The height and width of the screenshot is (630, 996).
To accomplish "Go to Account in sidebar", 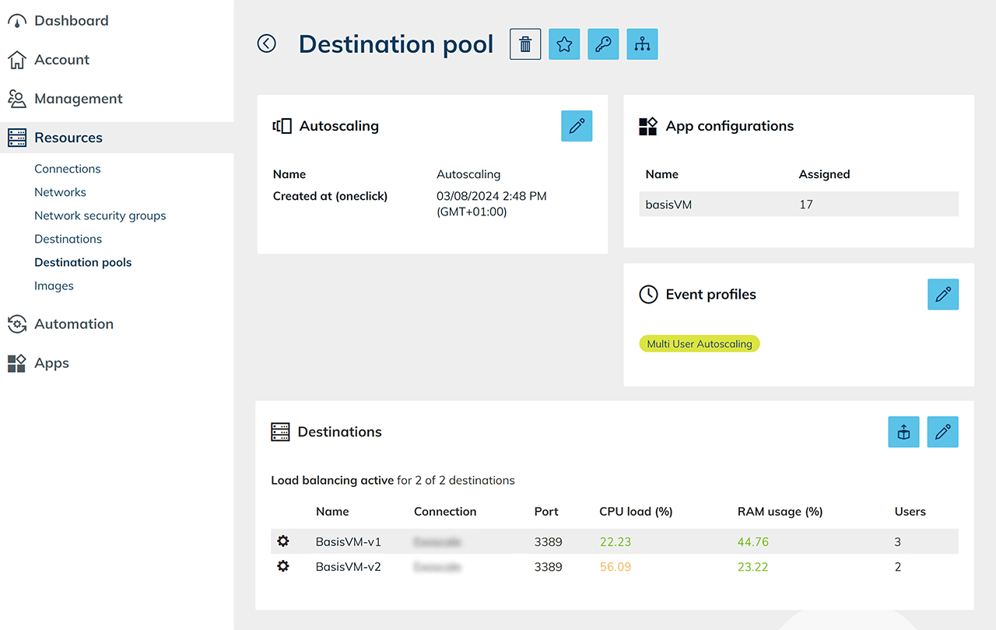I will (61, 60).
